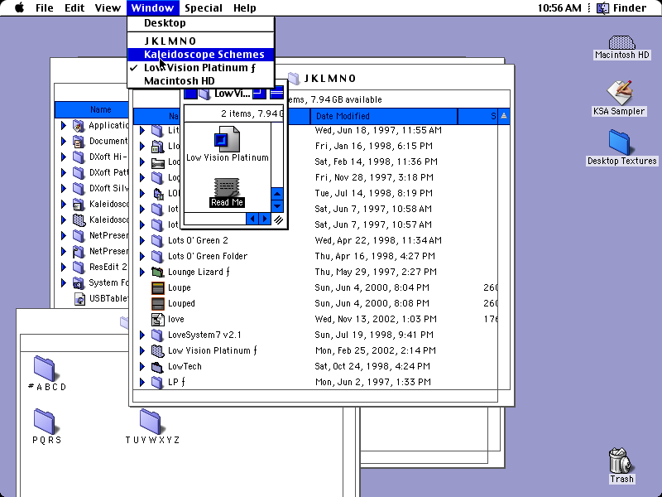Choose checked Low Vision Platinum ƒ menu item
Image resolution: width=662 pixels, height=497 pixels.
pyautogui.click(x=201, y=68)
